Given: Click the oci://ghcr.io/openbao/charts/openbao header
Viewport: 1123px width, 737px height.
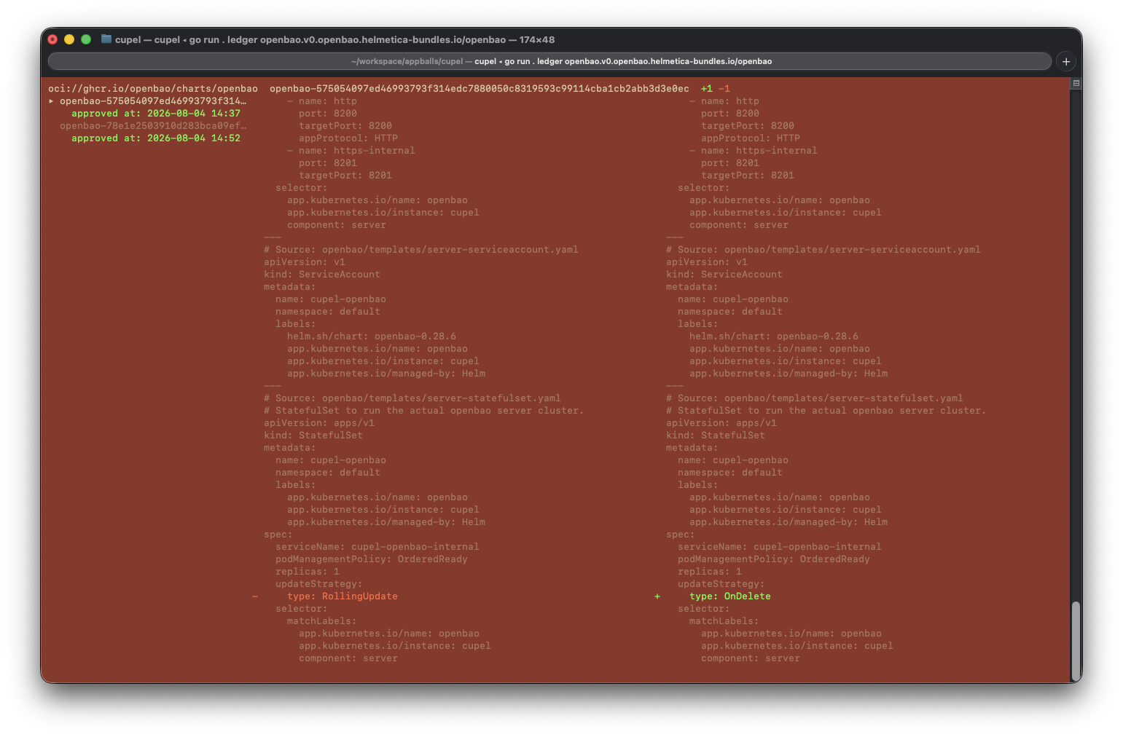Looking at the screenshot, I should 153,89.
